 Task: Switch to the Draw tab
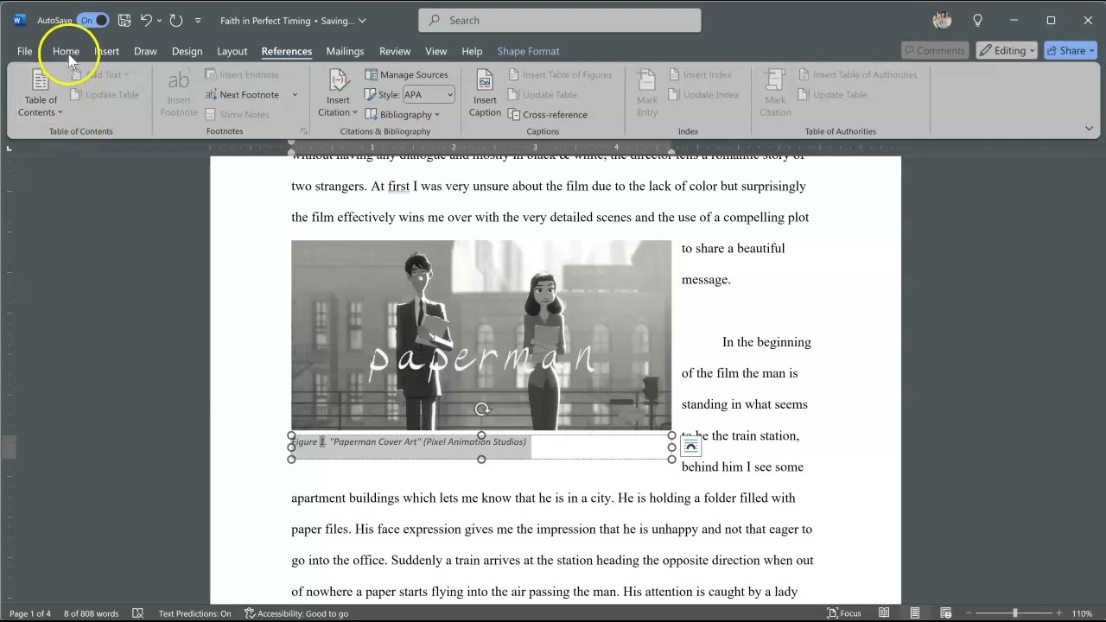pyautogui.click(x=145, y=51)
